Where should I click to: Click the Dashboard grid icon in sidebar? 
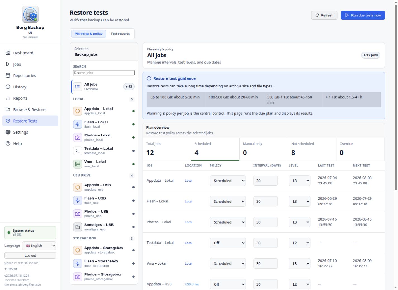[x=8, y=53]
